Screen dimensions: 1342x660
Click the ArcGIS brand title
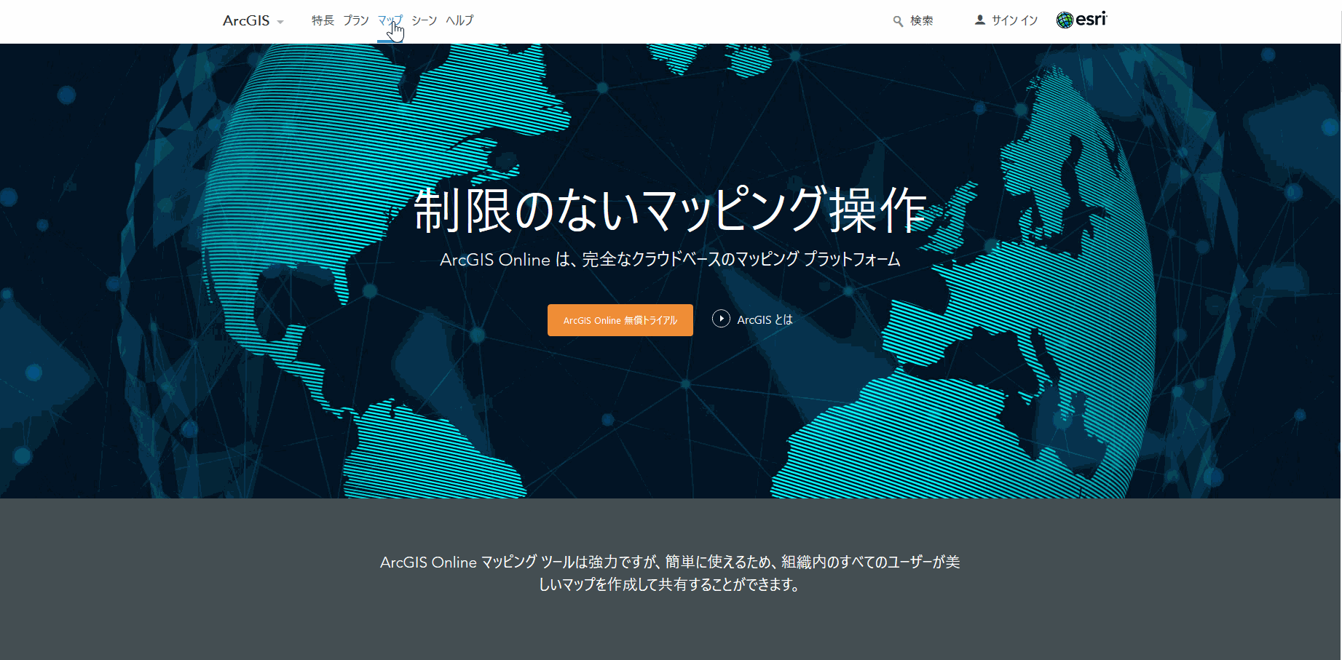tap(246, 20)
